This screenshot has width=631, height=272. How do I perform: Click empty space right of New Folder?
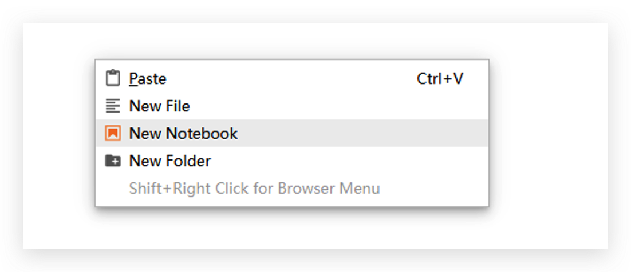tap(346, 161)
